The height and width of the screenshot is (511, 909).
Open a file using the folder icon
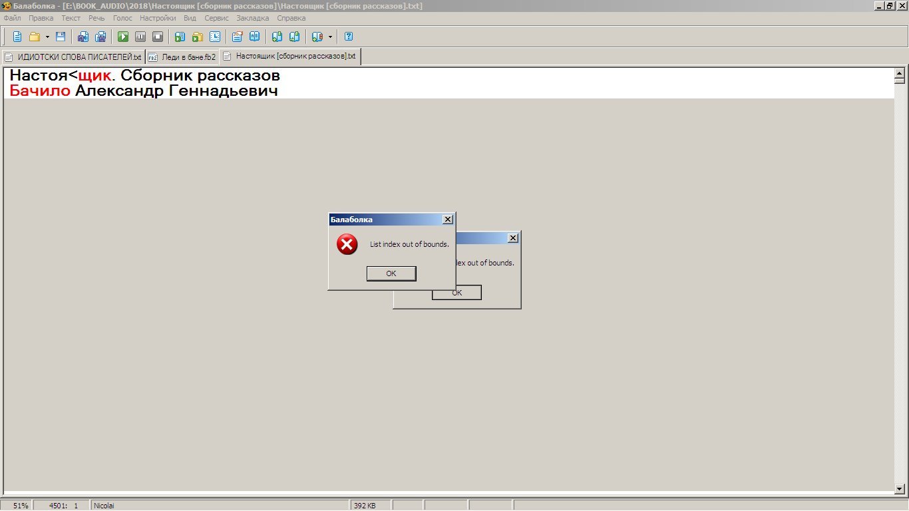point(34,37)
